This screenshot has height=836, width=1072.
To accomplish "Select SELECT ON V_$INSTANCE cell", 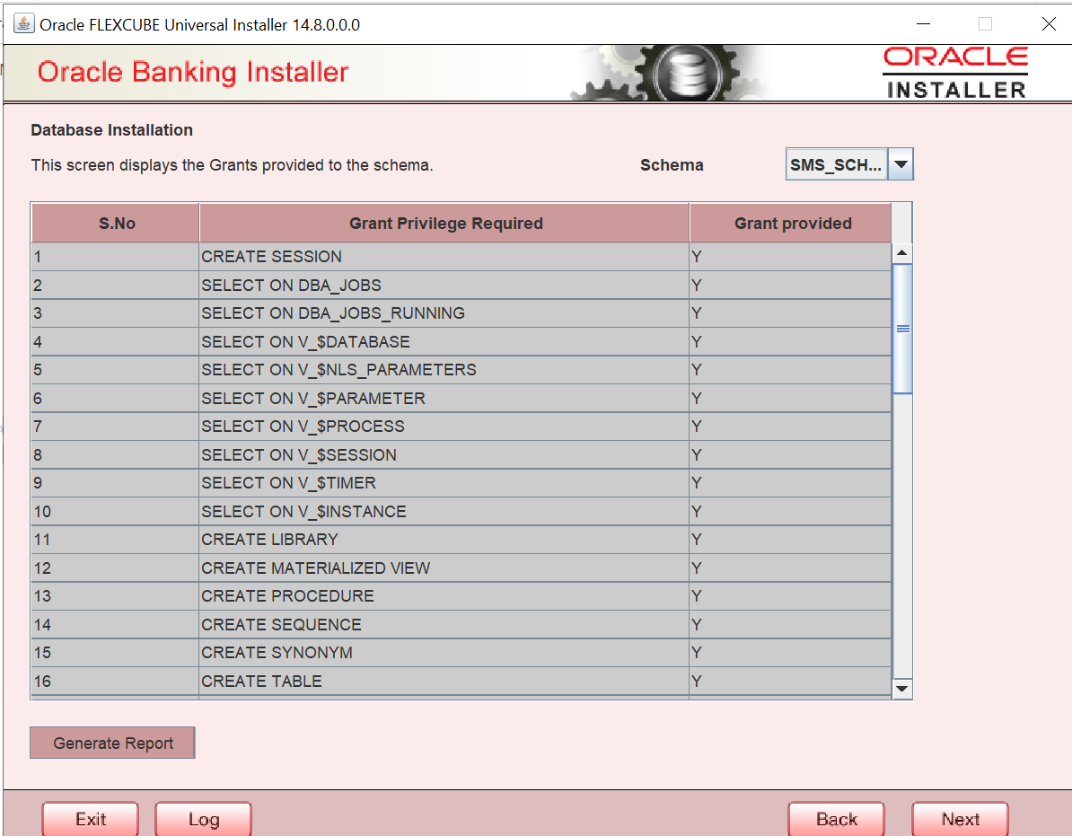I will tap(444, 511).
